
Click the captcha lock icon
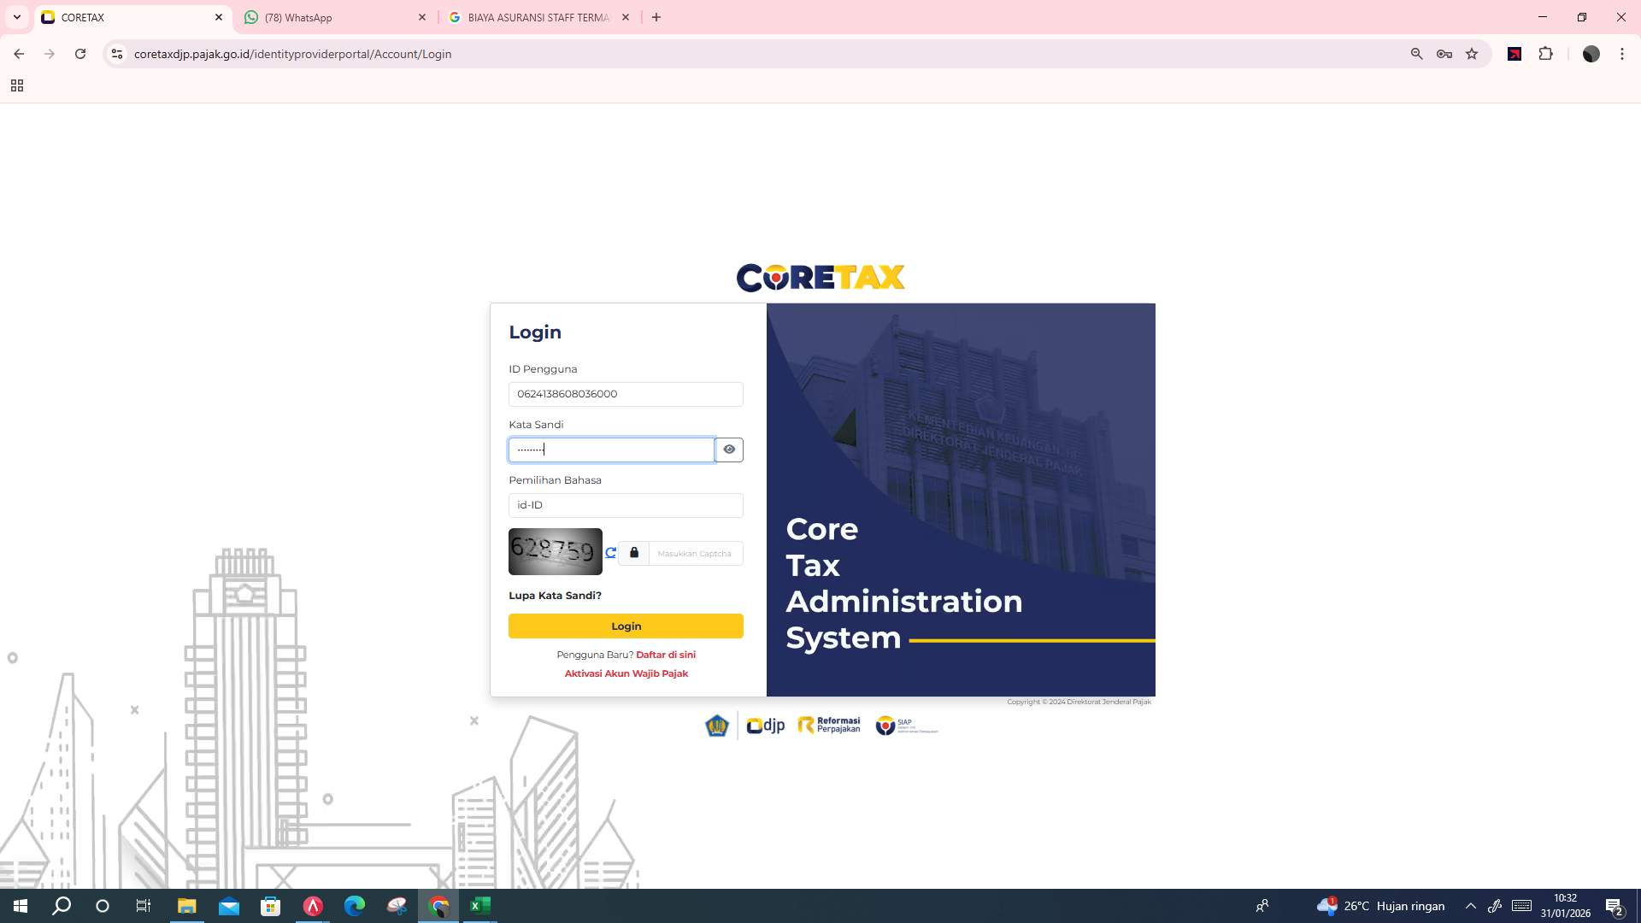tap(633, 553)
